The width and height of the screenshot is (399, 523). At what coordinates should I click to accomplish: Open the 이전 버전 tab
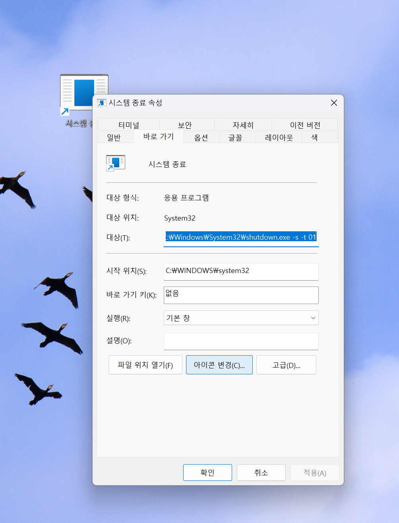(305, 125)
